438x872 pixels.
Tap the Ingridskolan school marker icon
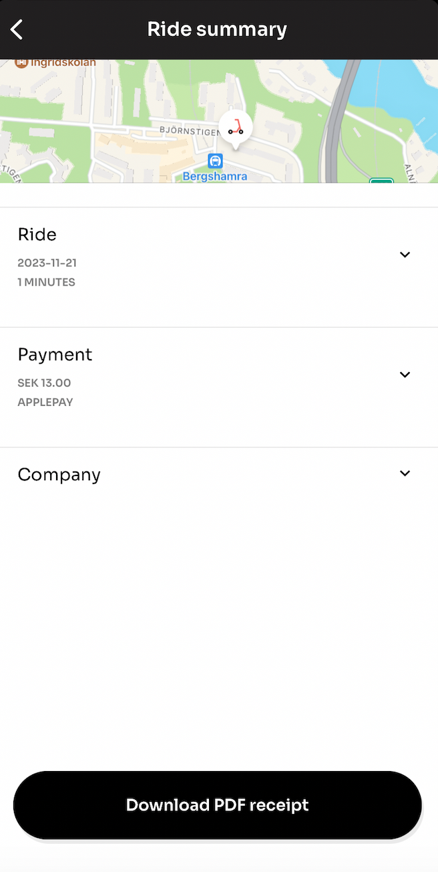[x=21, y=63]
